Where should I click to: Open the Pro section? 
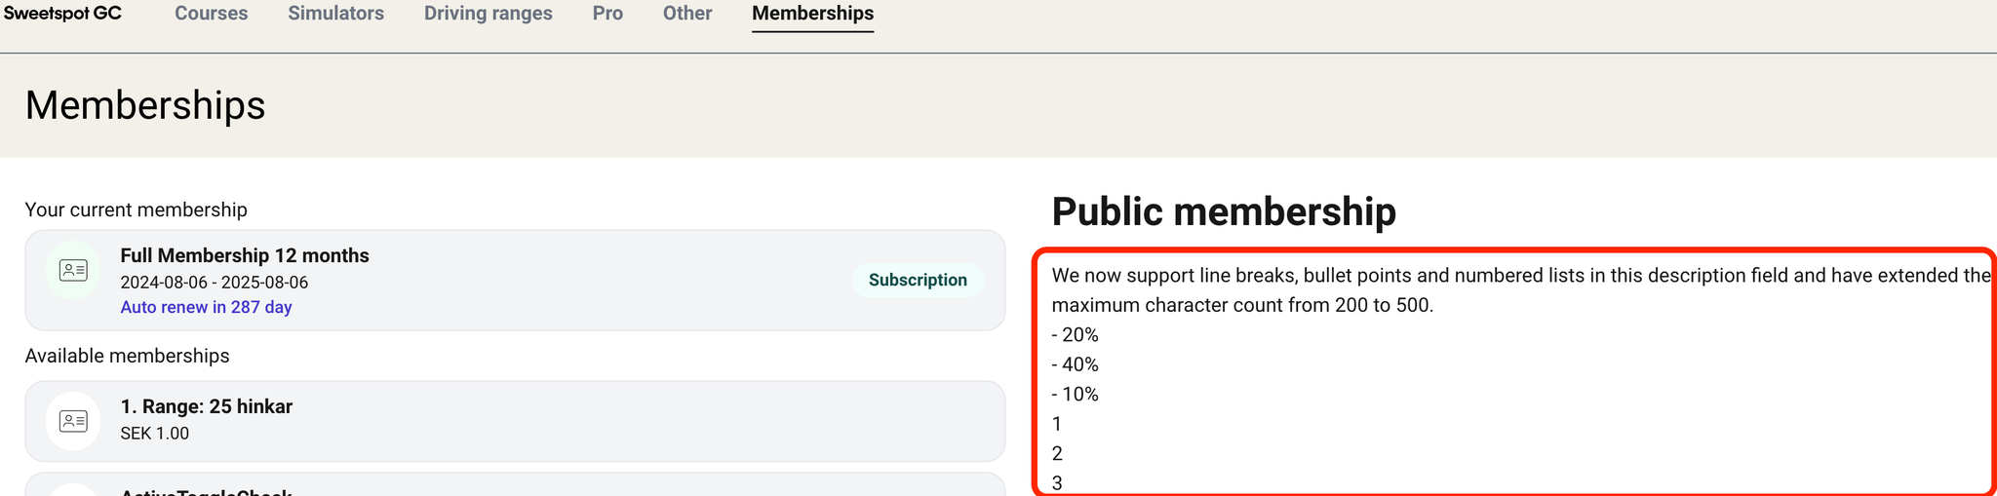point(607,14)
